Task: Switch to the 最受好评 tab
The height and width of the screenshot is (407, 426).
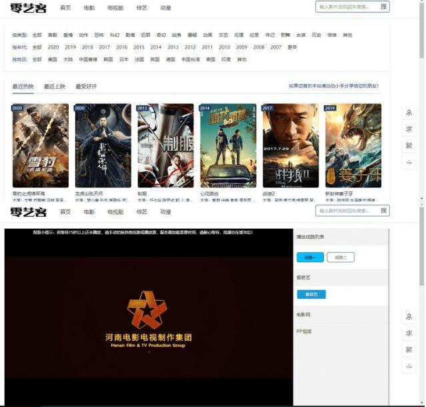Action: tap(86, 87)
